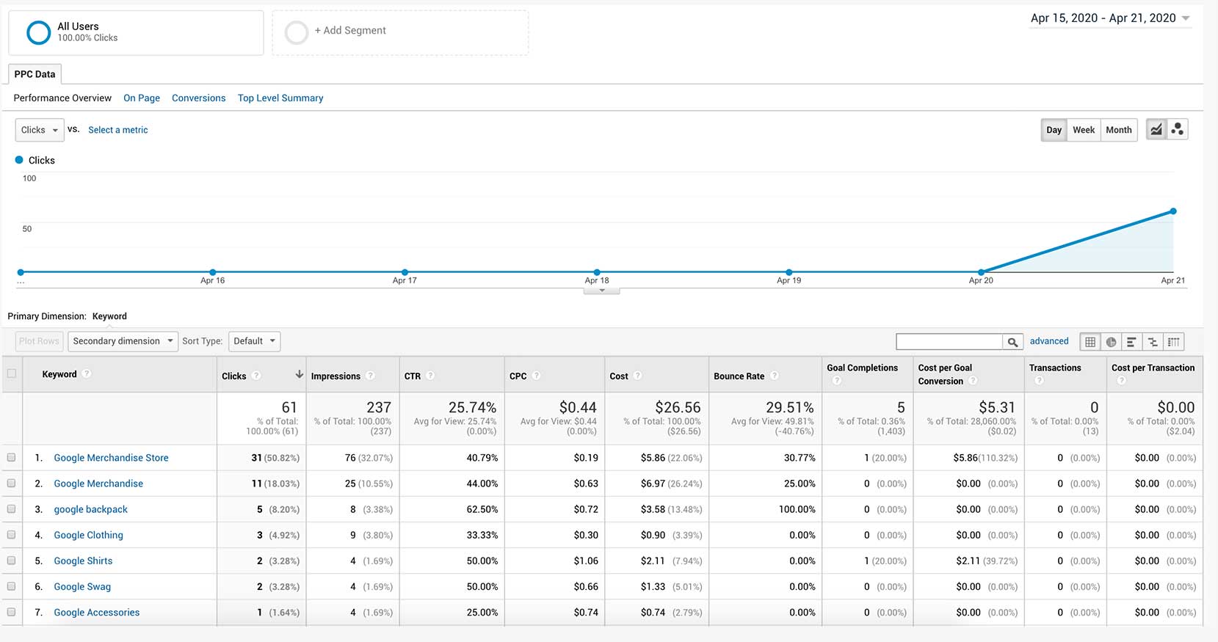Check the Google Merchandise row checkbox
1218x642 pixels.
pos(11,483)
